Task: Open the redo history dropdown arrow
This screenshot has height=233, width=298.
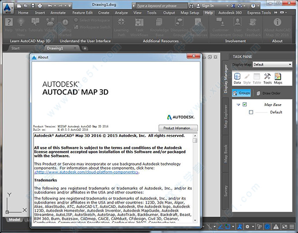Action: [65, 6]
